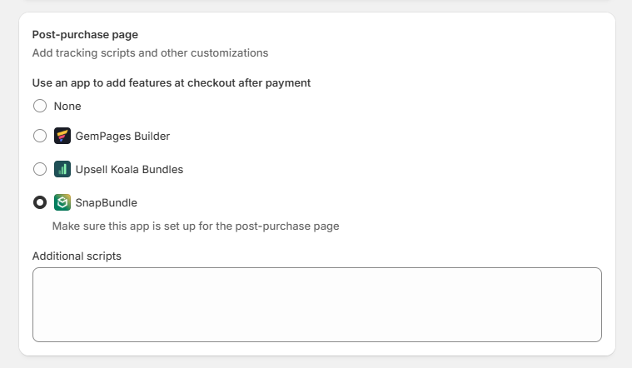Click the selected SnapBundle radio button
The height and width of the screenshot is (368, 632).
[x=40, y=202]
